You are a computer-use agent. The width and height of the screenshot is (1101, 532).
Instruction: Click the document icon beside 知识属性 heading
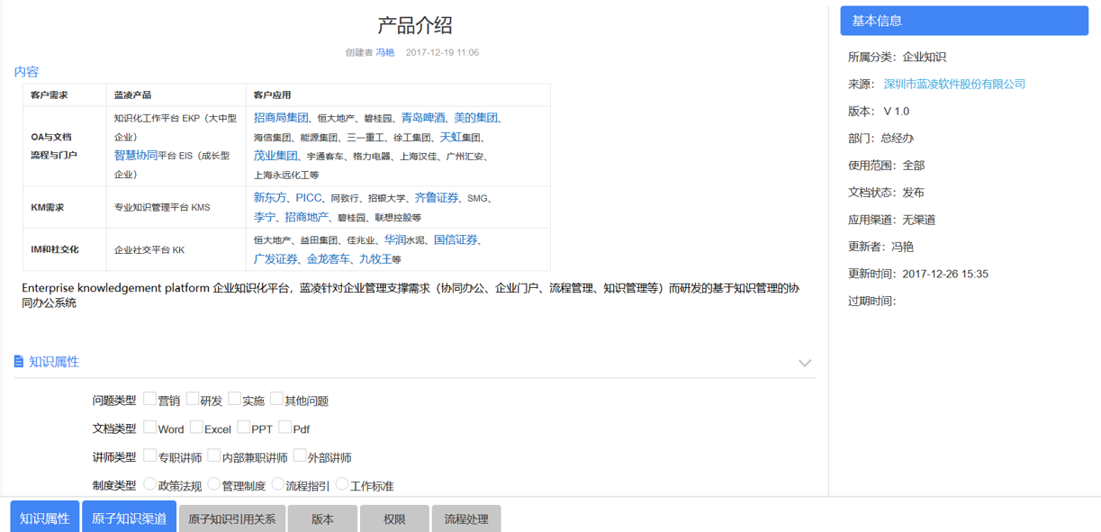[x=19, y=361]
